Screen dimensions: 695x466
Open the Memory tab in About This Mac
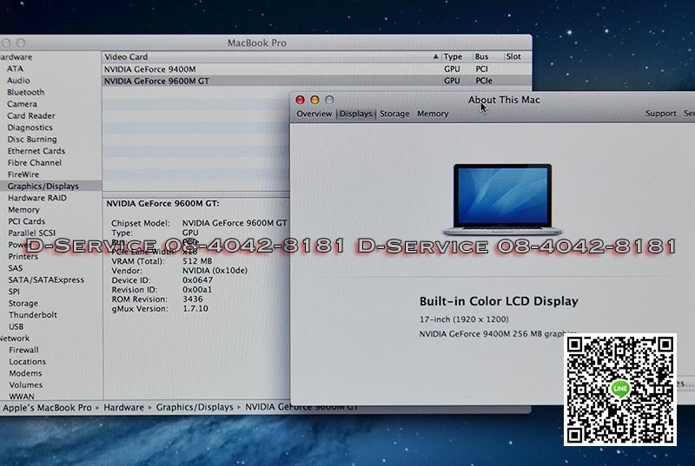point(433,114)
